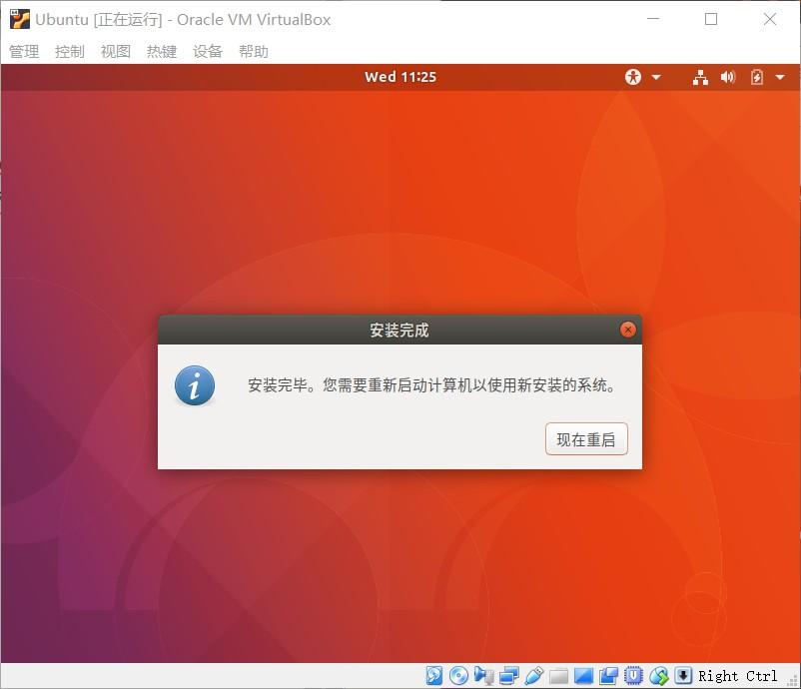Screen dimensions: 801x689
Task: Open the 管理 menu
Action: pos(24,51)
